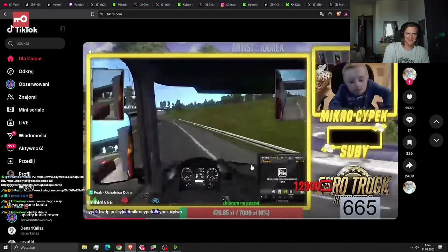This screenshot has width=448, height=252.
Task: Open Brave Rewards triangle icon
Action: tap(346, 14)
